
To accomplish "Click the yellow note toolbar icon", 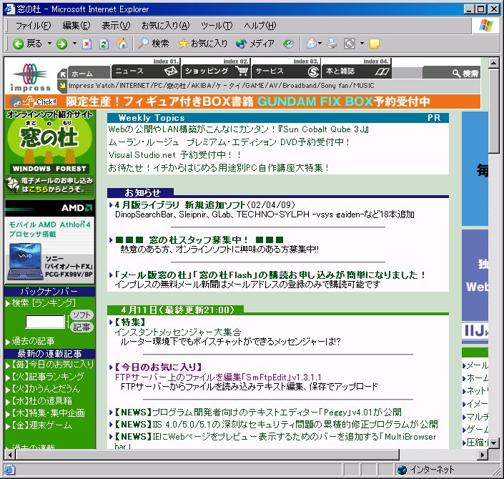I will 375,44.
